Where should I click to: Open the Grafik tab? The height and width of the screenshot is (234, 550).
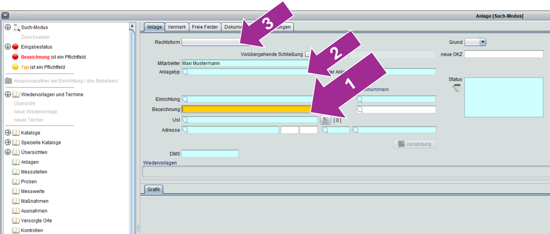[x=153, y=189]
